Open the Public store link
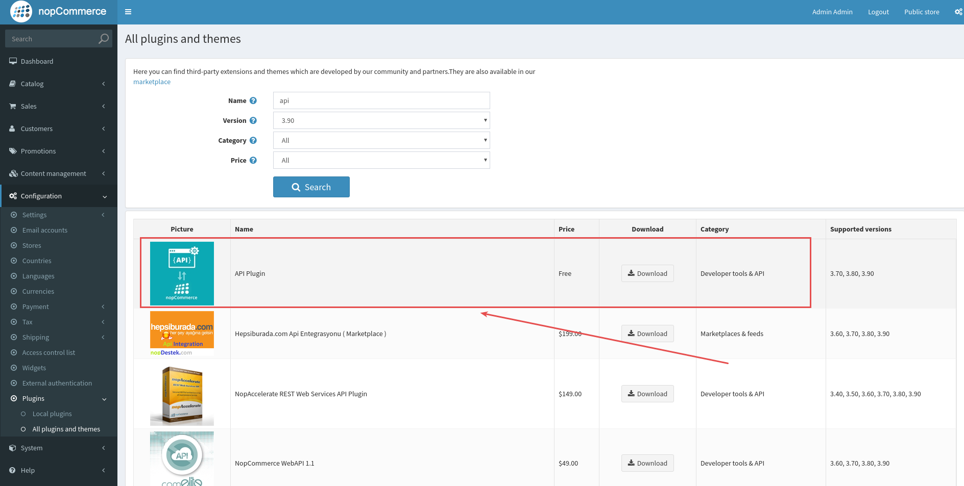This screenshot has height=486, width=964. coord(922,12)
